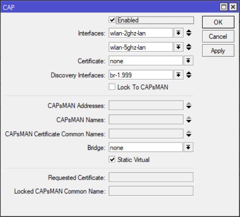240x217 pixels.
Task: Click the CAPsMAN Addresses input field
Action: (146, 105)
